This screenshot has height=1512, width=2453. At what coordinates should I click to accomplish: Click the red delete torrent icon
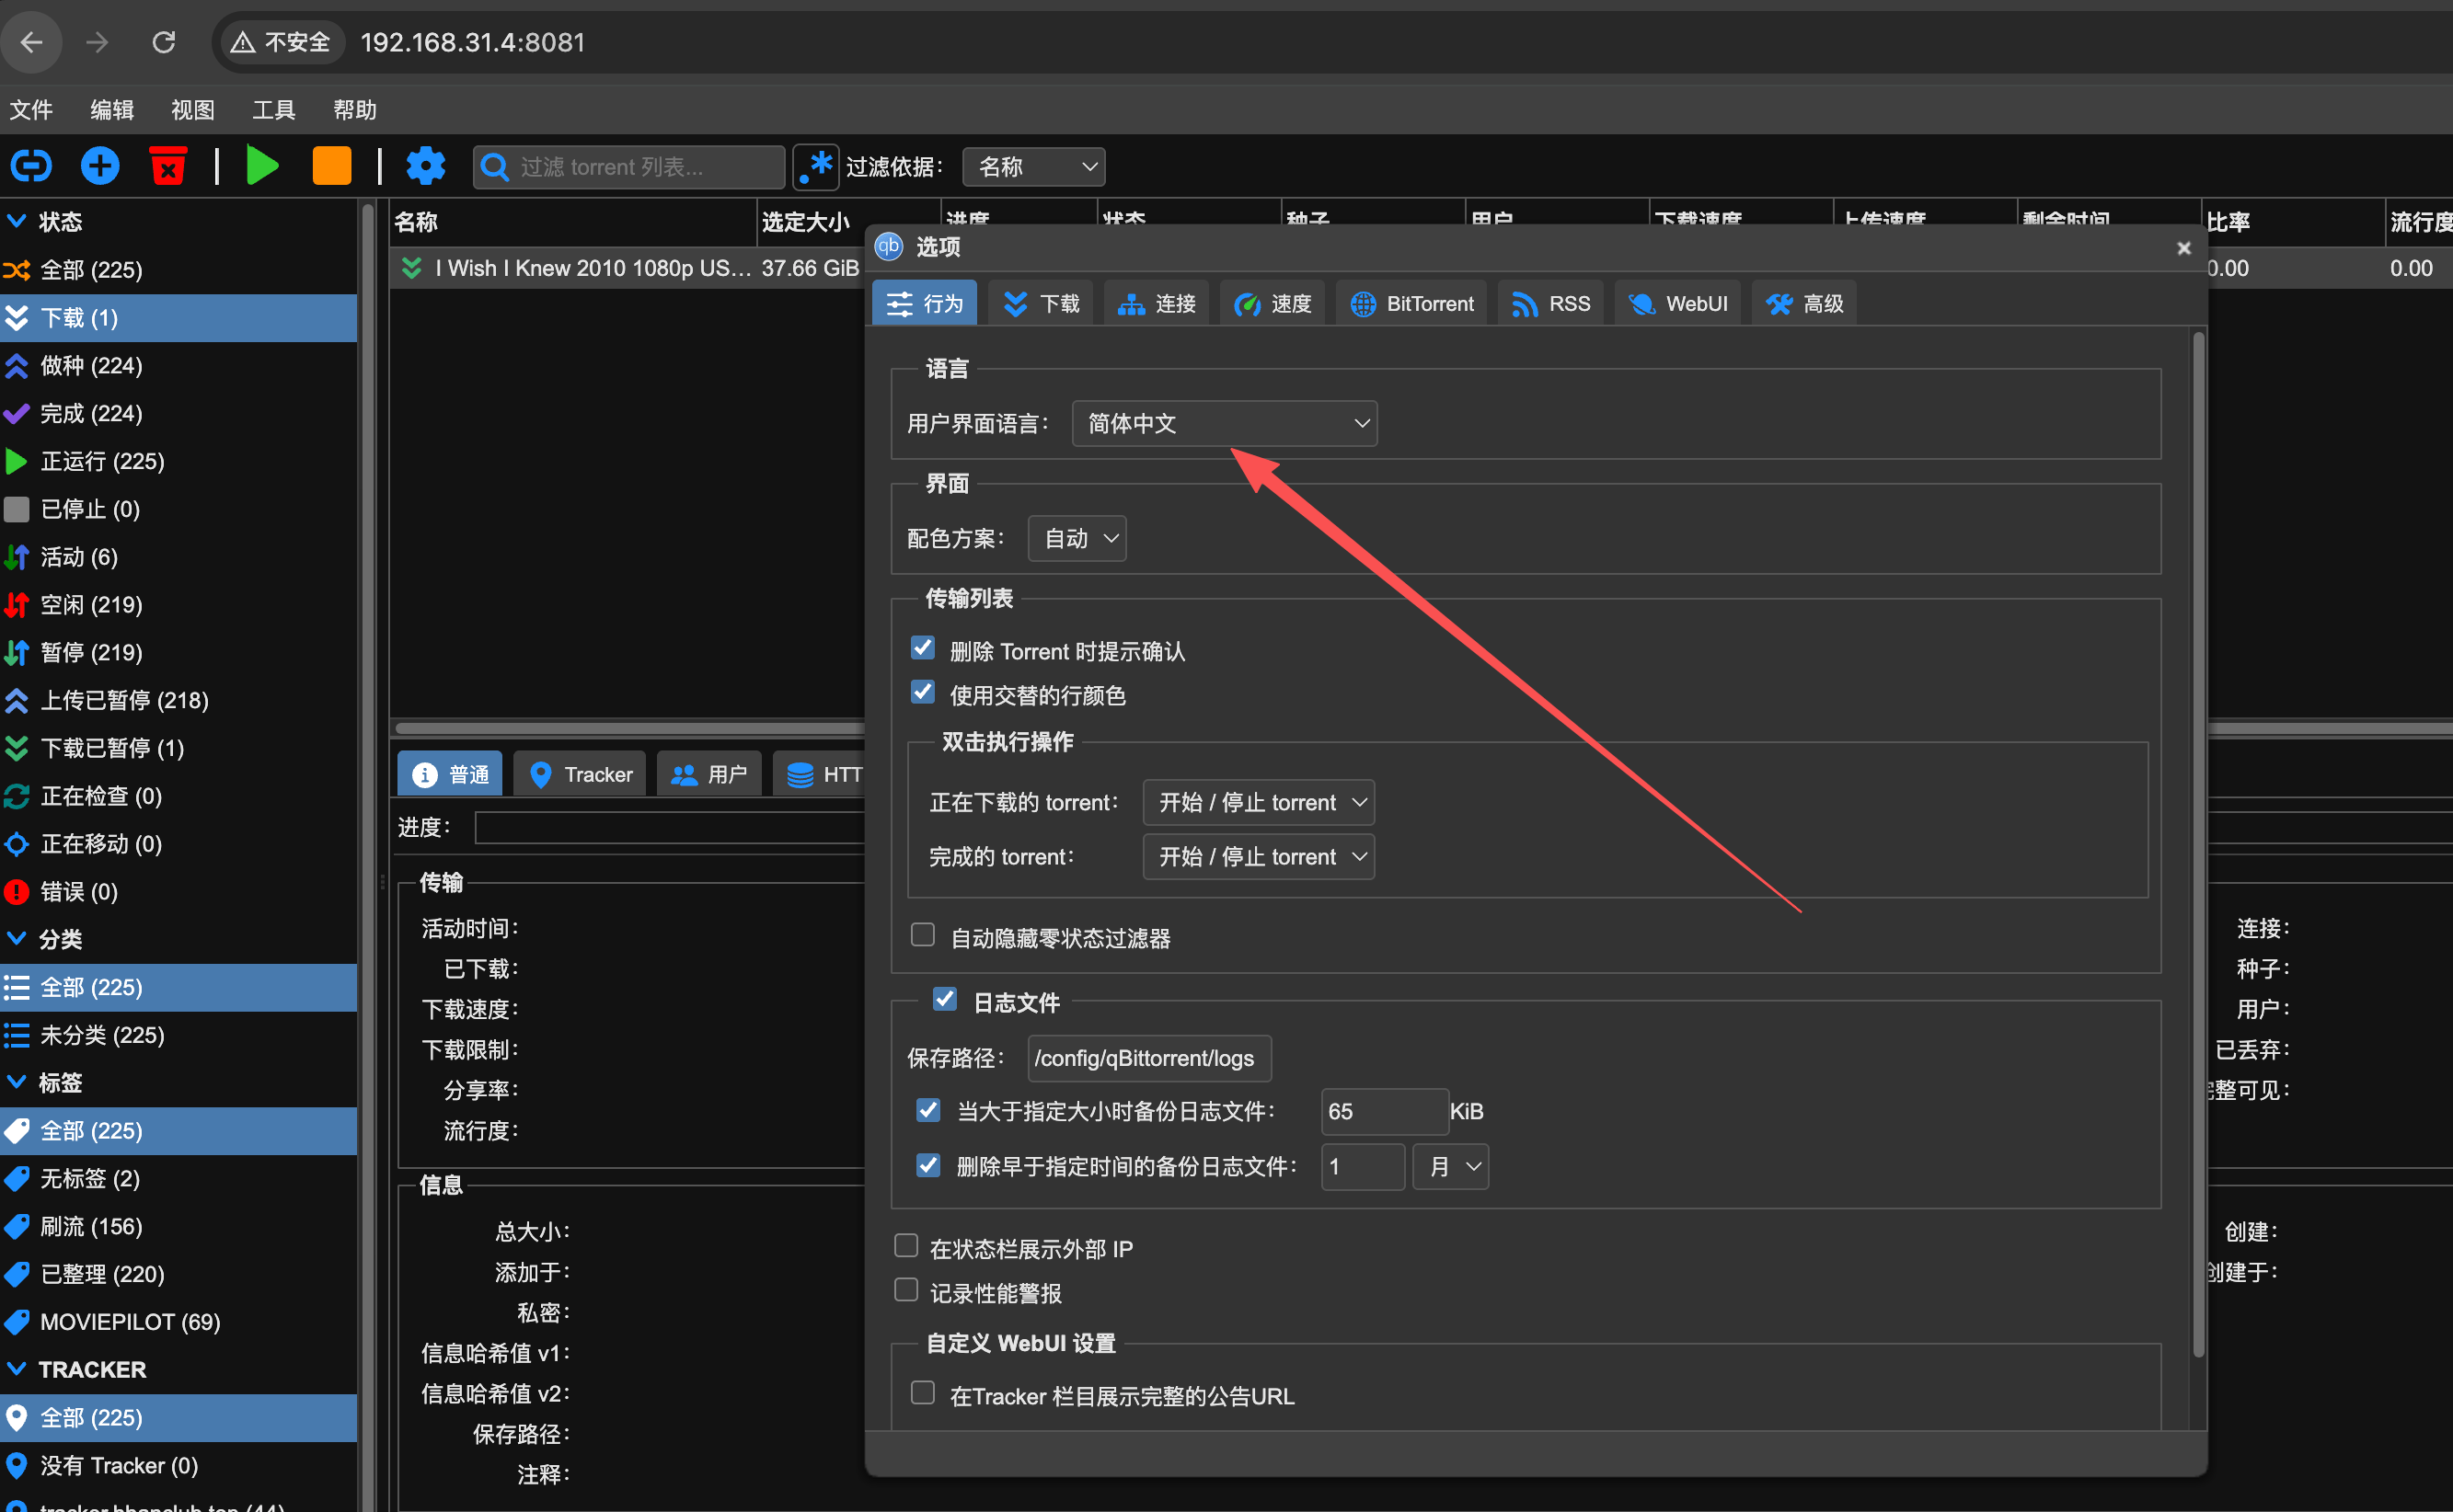168,166
